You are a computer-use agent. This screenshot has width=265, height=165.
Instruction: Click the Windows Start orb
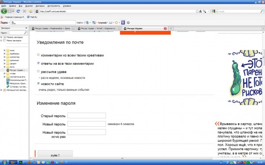[4, 162]
